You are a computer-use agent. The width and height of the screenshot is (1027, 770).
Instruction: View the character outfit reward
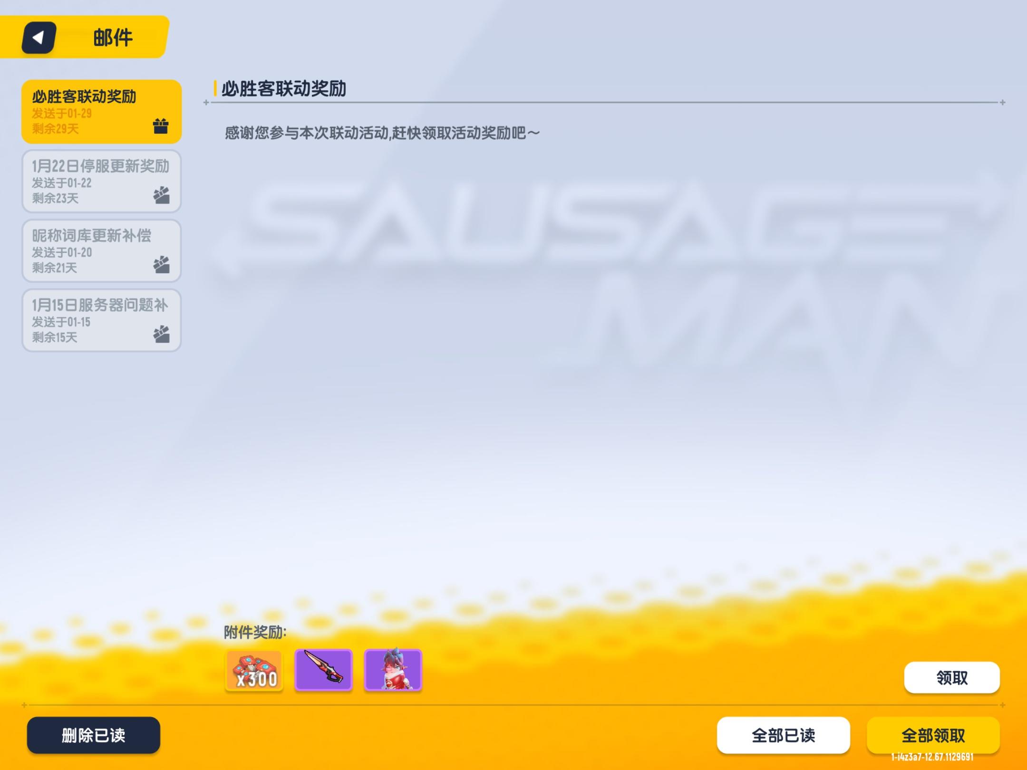coord(393,670)
